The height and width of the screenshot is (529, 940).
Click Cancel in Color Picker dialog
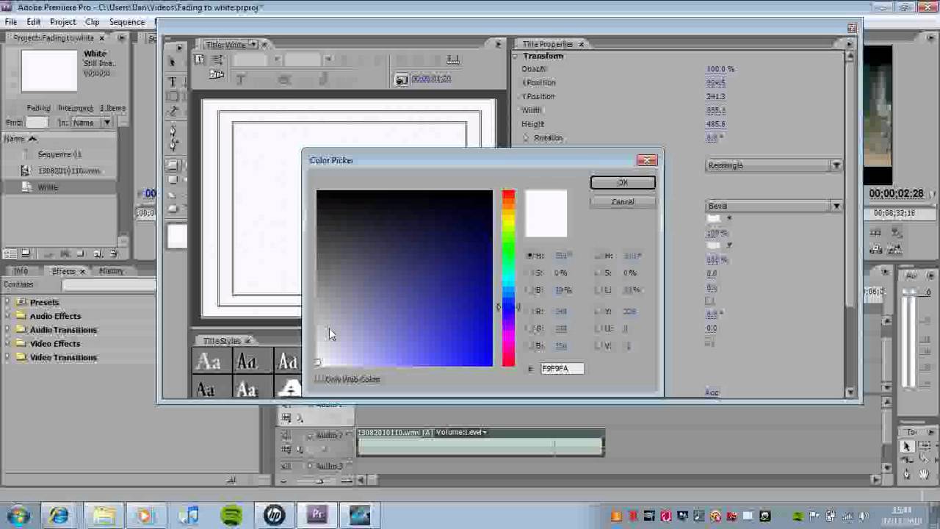point(622,202)
